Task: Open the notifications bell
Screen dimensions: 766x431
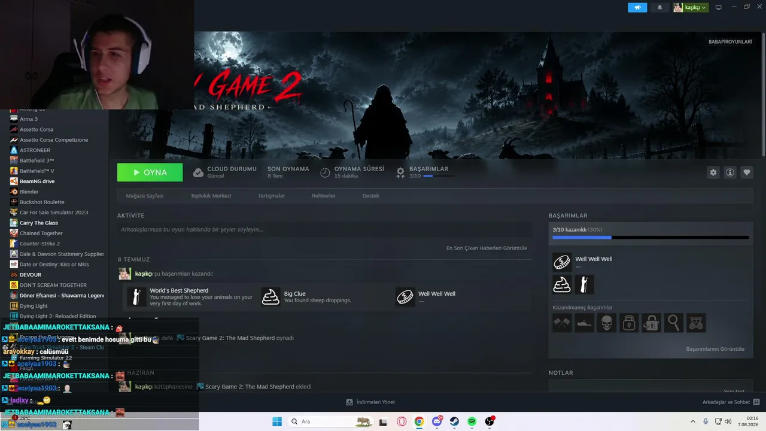Action: click(x=659, y=8)
